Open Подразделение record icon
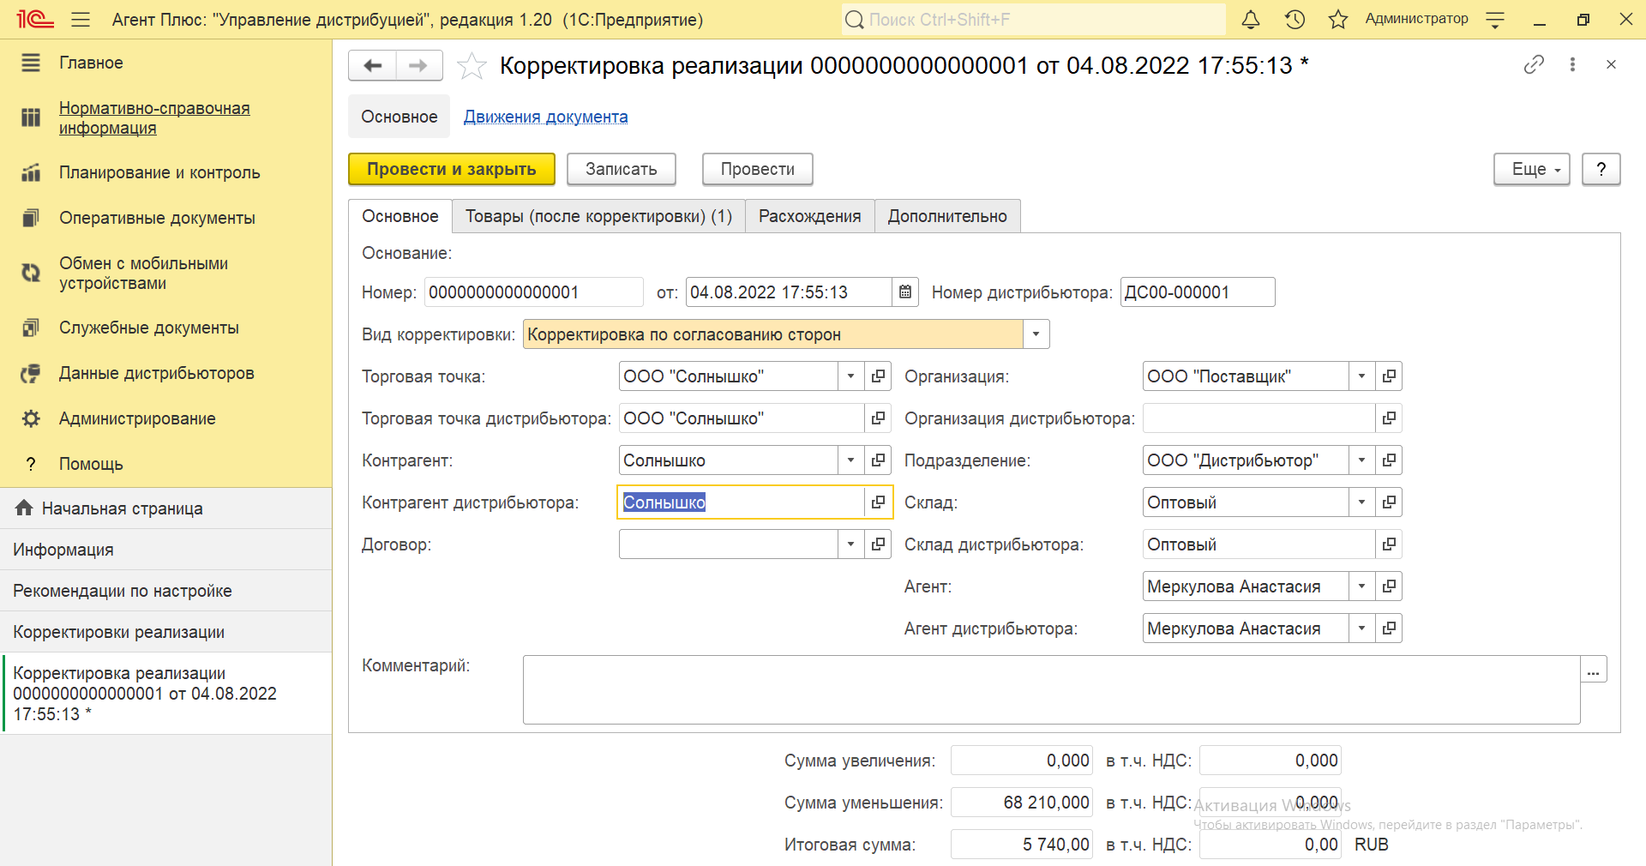 tap(1389, 460)
